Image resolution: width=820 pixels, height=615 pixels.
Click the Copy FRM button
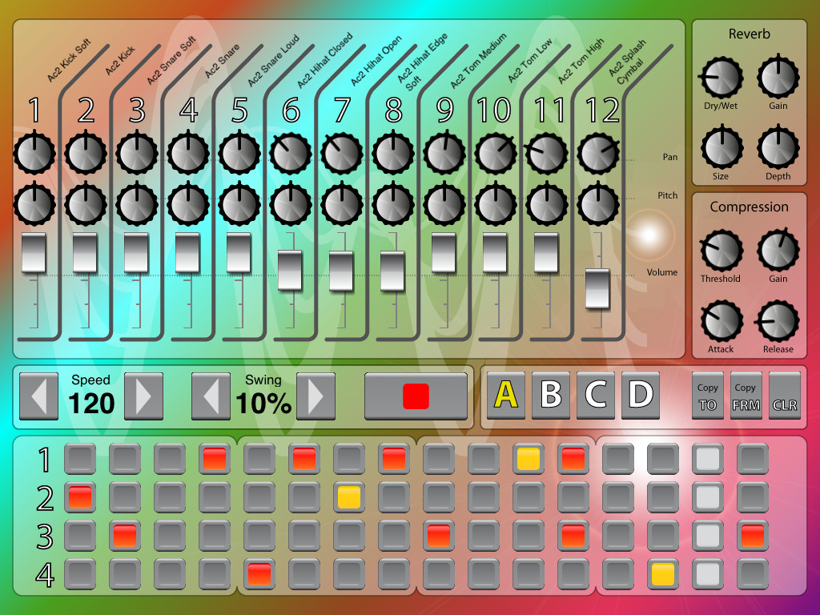pos(746,396)
